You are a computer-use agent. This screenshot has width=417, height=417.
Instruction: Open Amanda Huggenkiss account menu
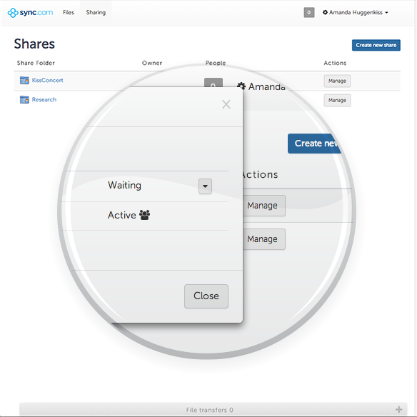[356, 13]
